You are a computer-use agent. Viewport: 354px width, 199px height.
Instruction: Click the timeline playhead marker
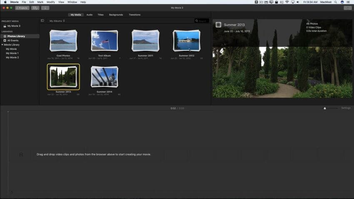(x=8, y=112)
